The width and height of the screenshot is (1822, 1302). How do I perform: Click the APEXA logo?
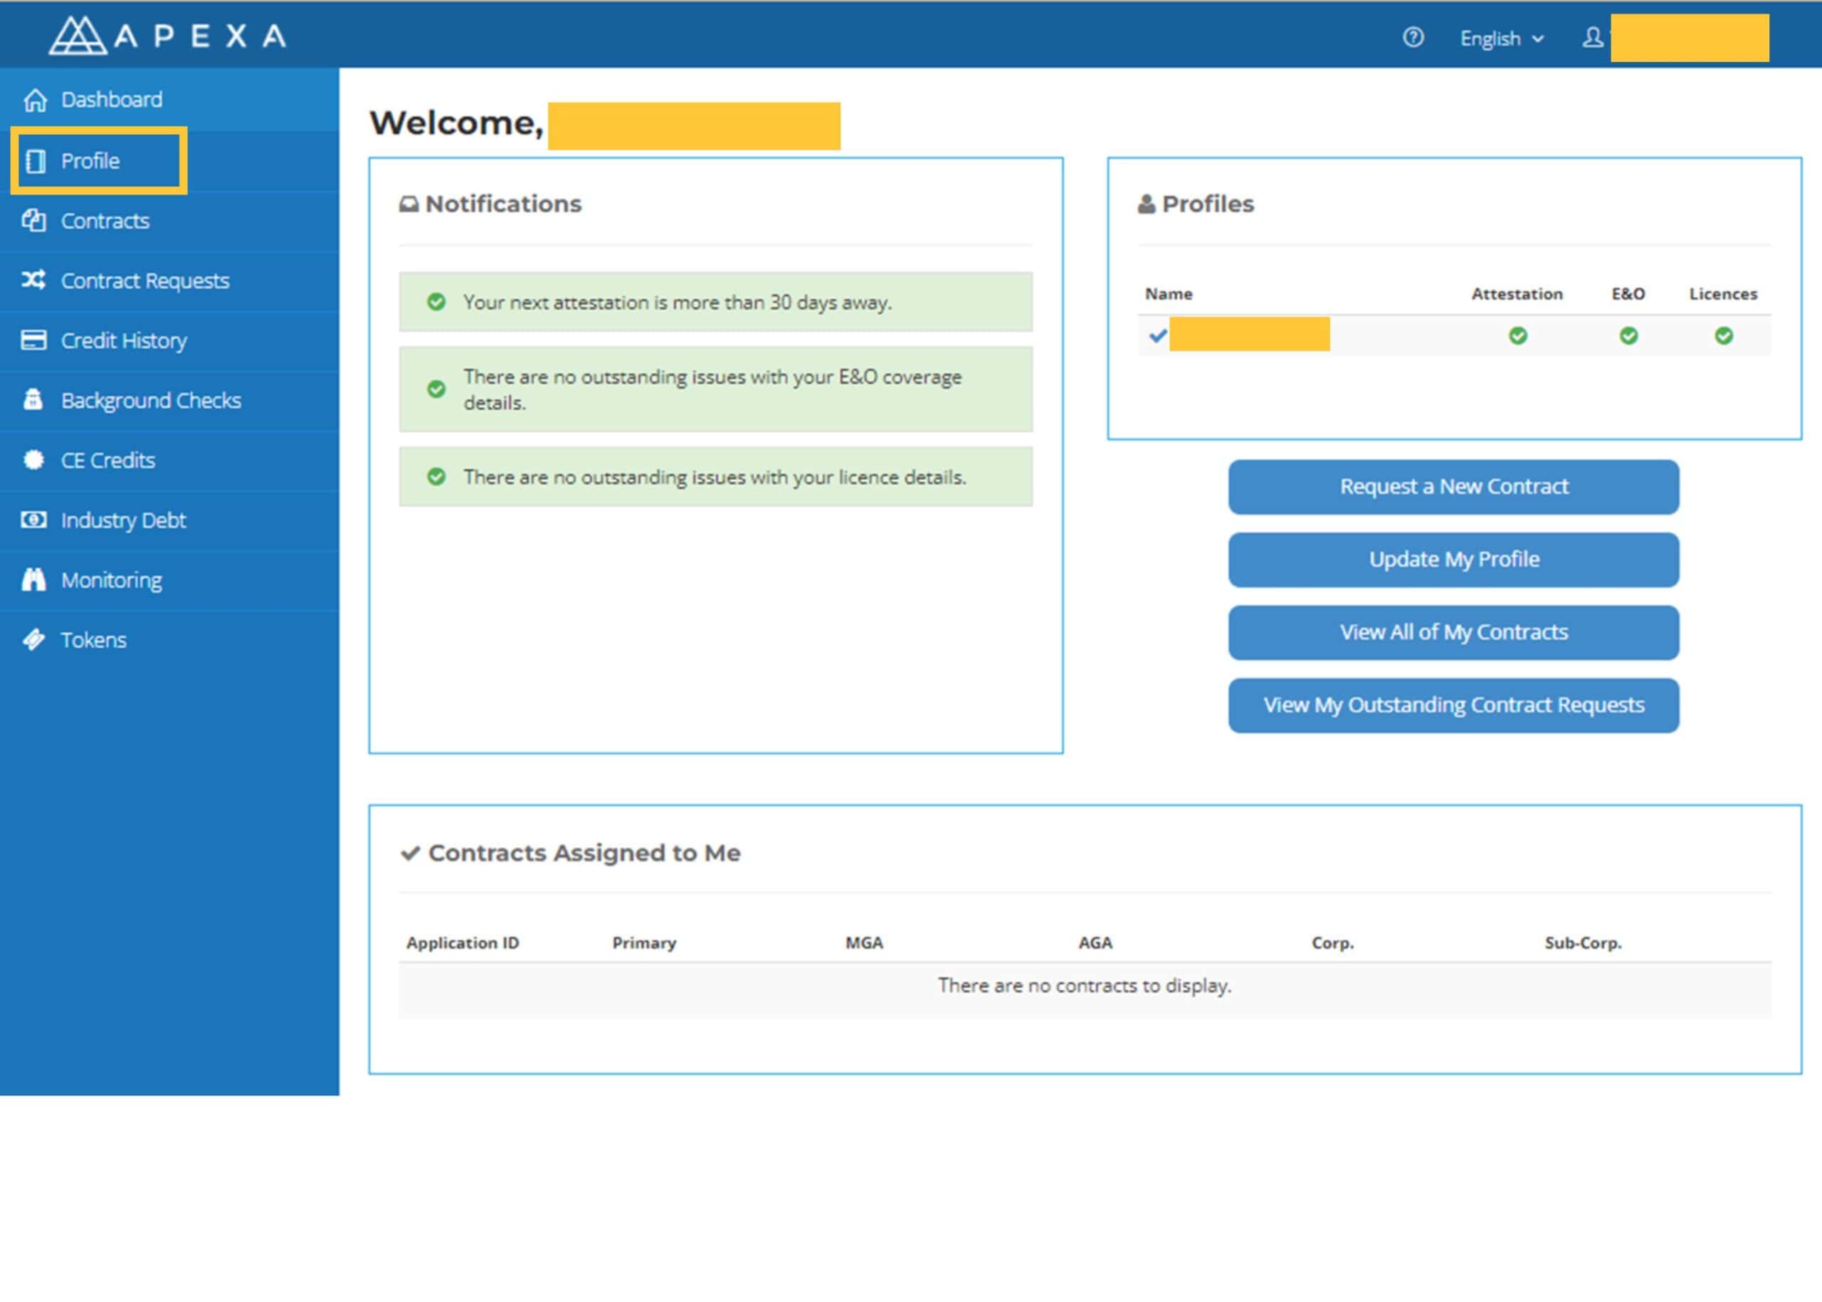167,36
